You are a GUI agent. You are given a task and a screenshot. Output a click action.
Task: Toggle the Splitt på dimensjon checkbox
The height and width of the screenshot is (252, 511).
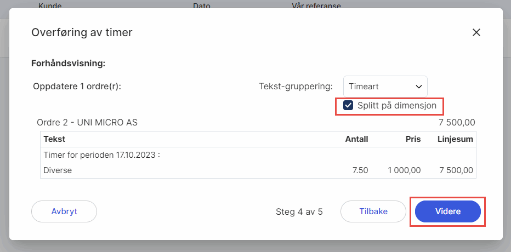coord(348,105)
